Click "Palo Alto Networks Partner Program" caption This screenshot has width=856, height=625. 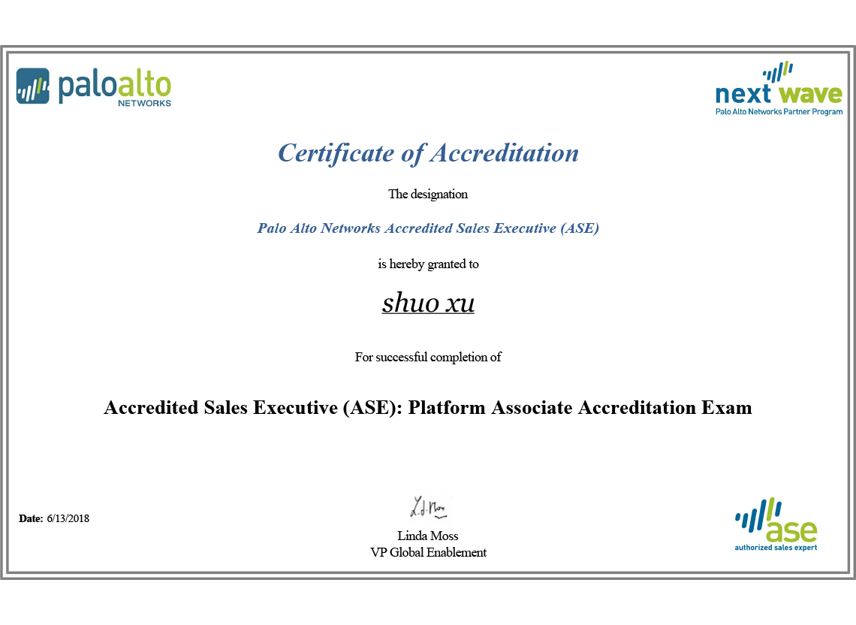coord(778,112)
